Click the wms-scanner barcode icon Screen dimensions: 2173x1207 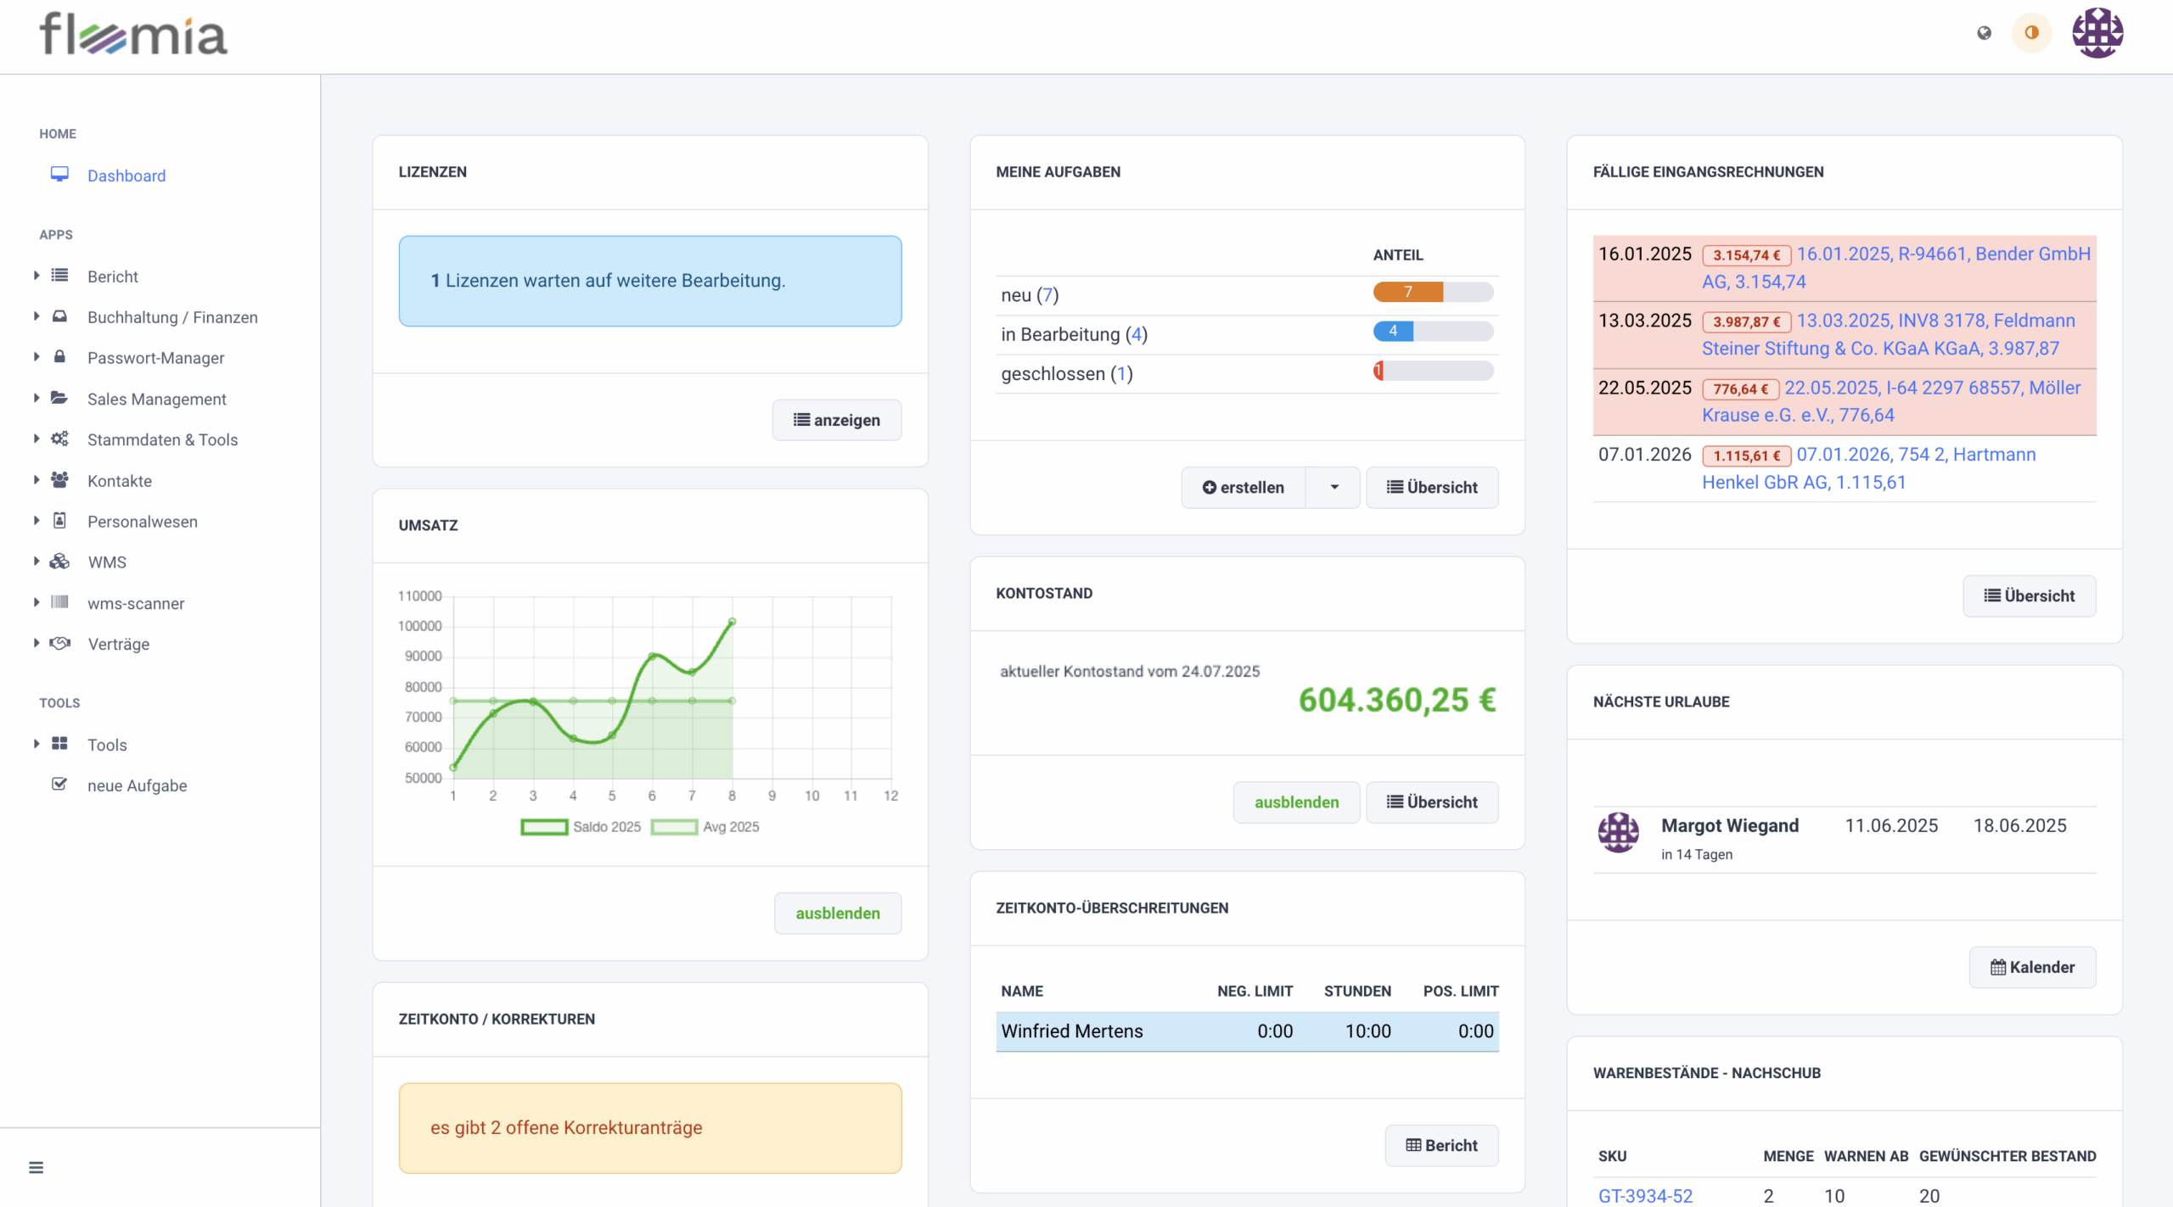(x=59, y=602)
